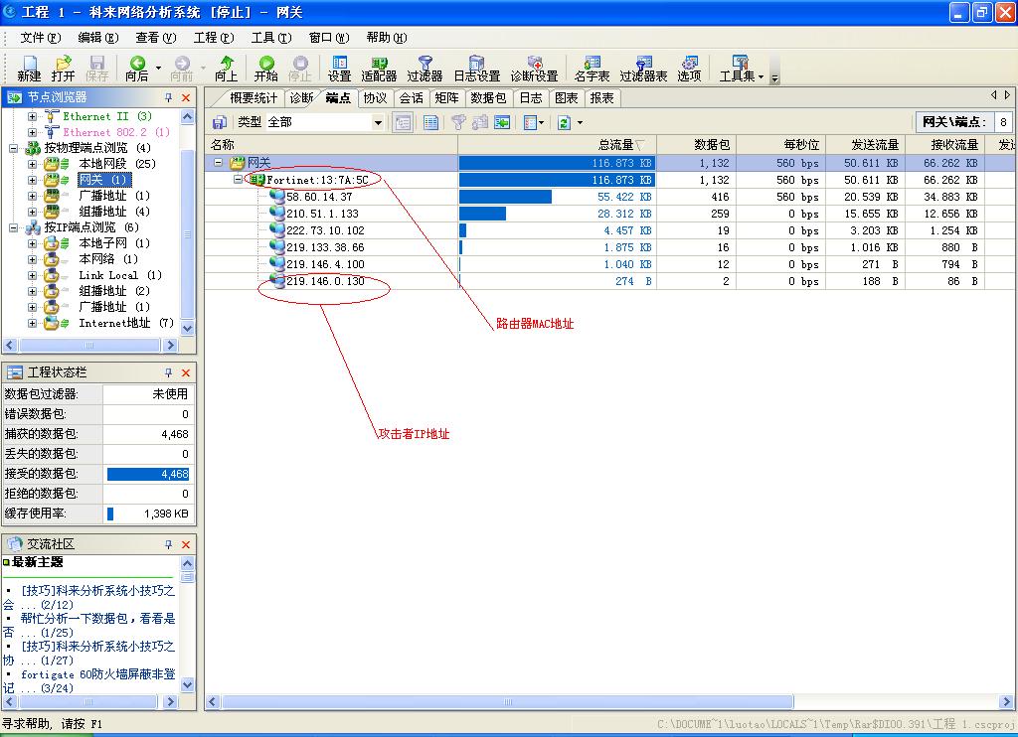Image resolution: width=1018 pixels, height=737 pixels.
Task: Expand the 本地网段 (25) tree node
Action: tap(32, 164)
